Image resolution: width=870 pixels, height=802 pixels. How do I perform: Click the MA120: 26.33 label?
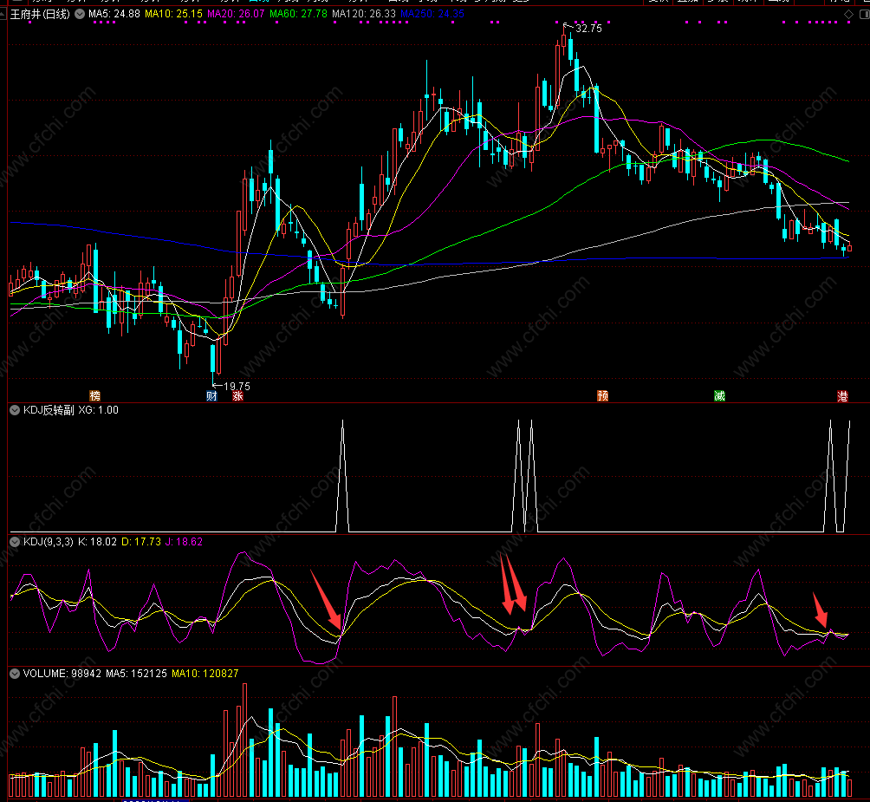point(364,14)
